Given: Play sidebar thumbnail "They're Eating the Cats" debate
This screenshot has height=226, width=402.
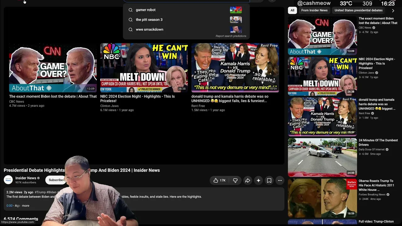Looking at the screenshot, I should [322, 117].
